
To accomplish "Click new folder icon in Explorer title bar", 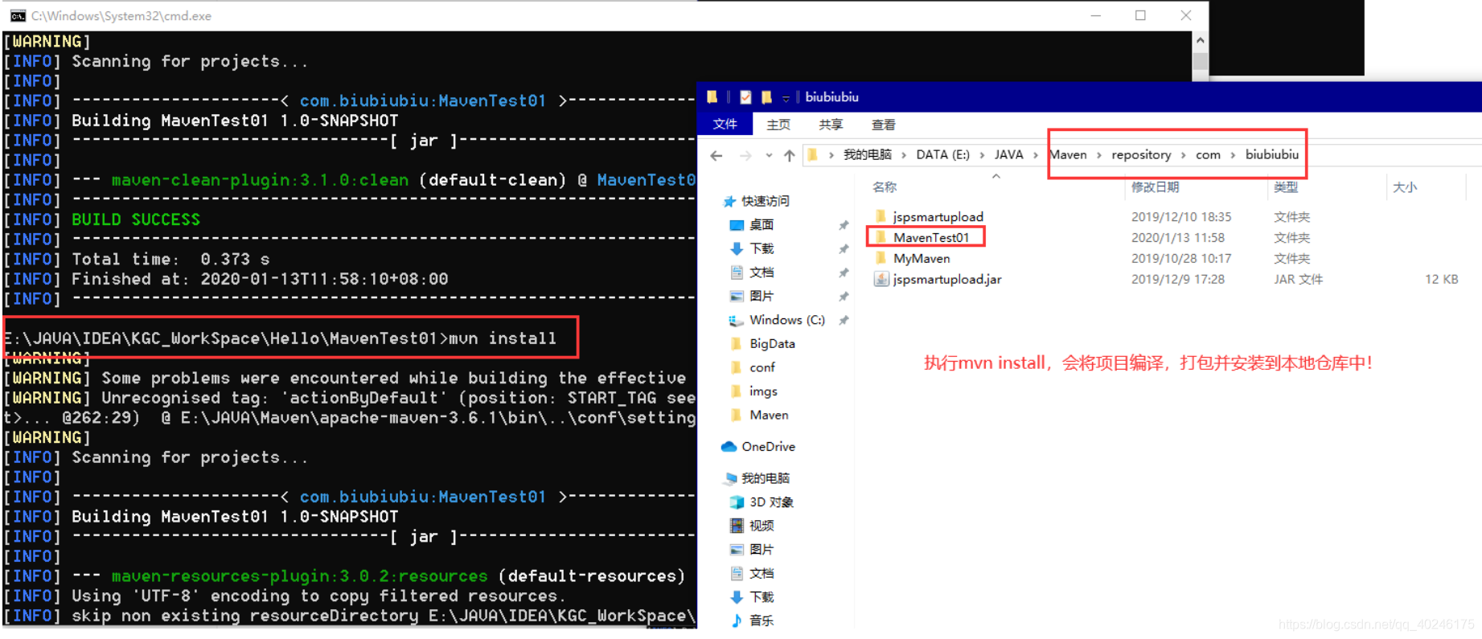I will 766,97.
